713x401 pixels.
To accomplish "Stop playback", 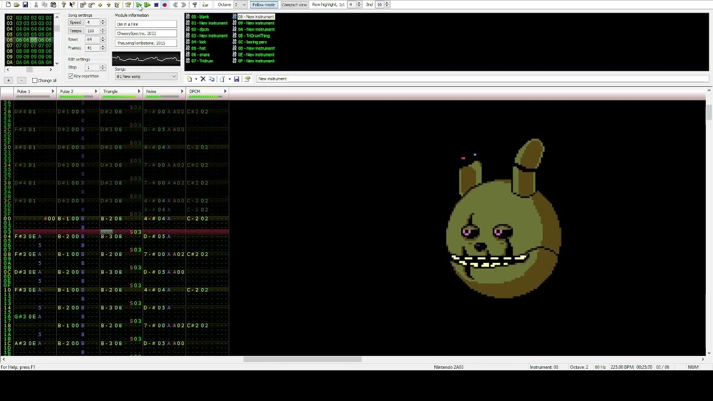I will [156, 4].
